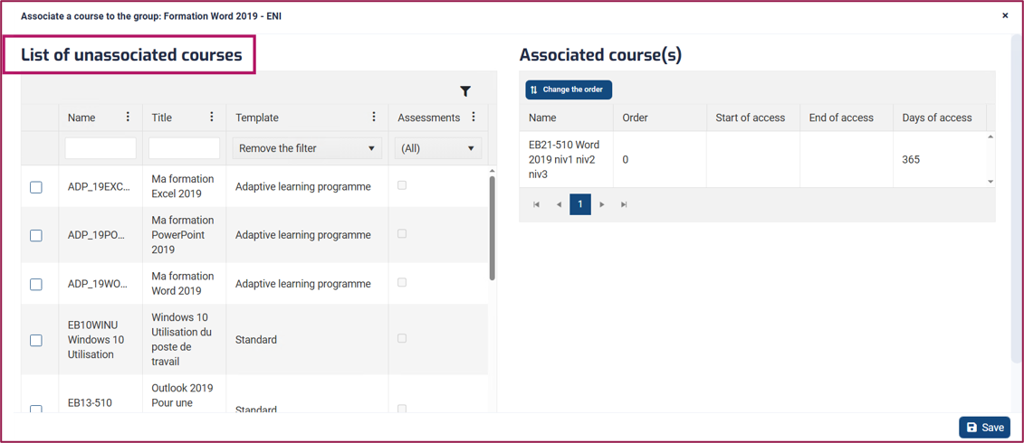
Task: Save the course association
Action: 985,428
